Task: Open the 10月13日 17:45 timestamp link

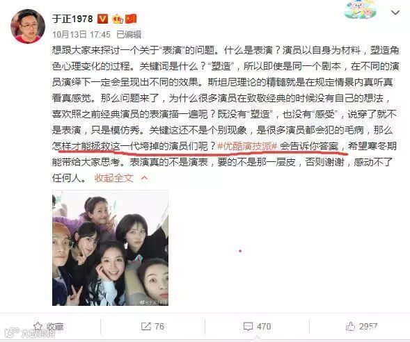Action: click(81, 35)
